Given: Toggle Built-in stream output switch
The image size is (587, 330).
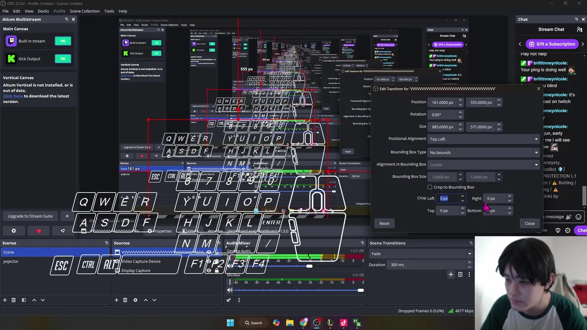Looking at the screenshot, I should [63, 41].
